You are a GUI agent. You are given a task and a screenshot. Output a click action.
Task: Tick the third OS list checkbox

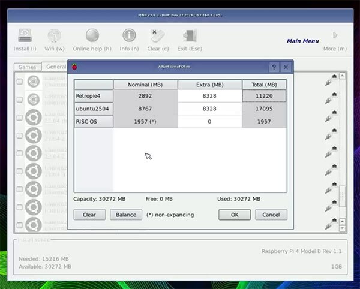20,118
